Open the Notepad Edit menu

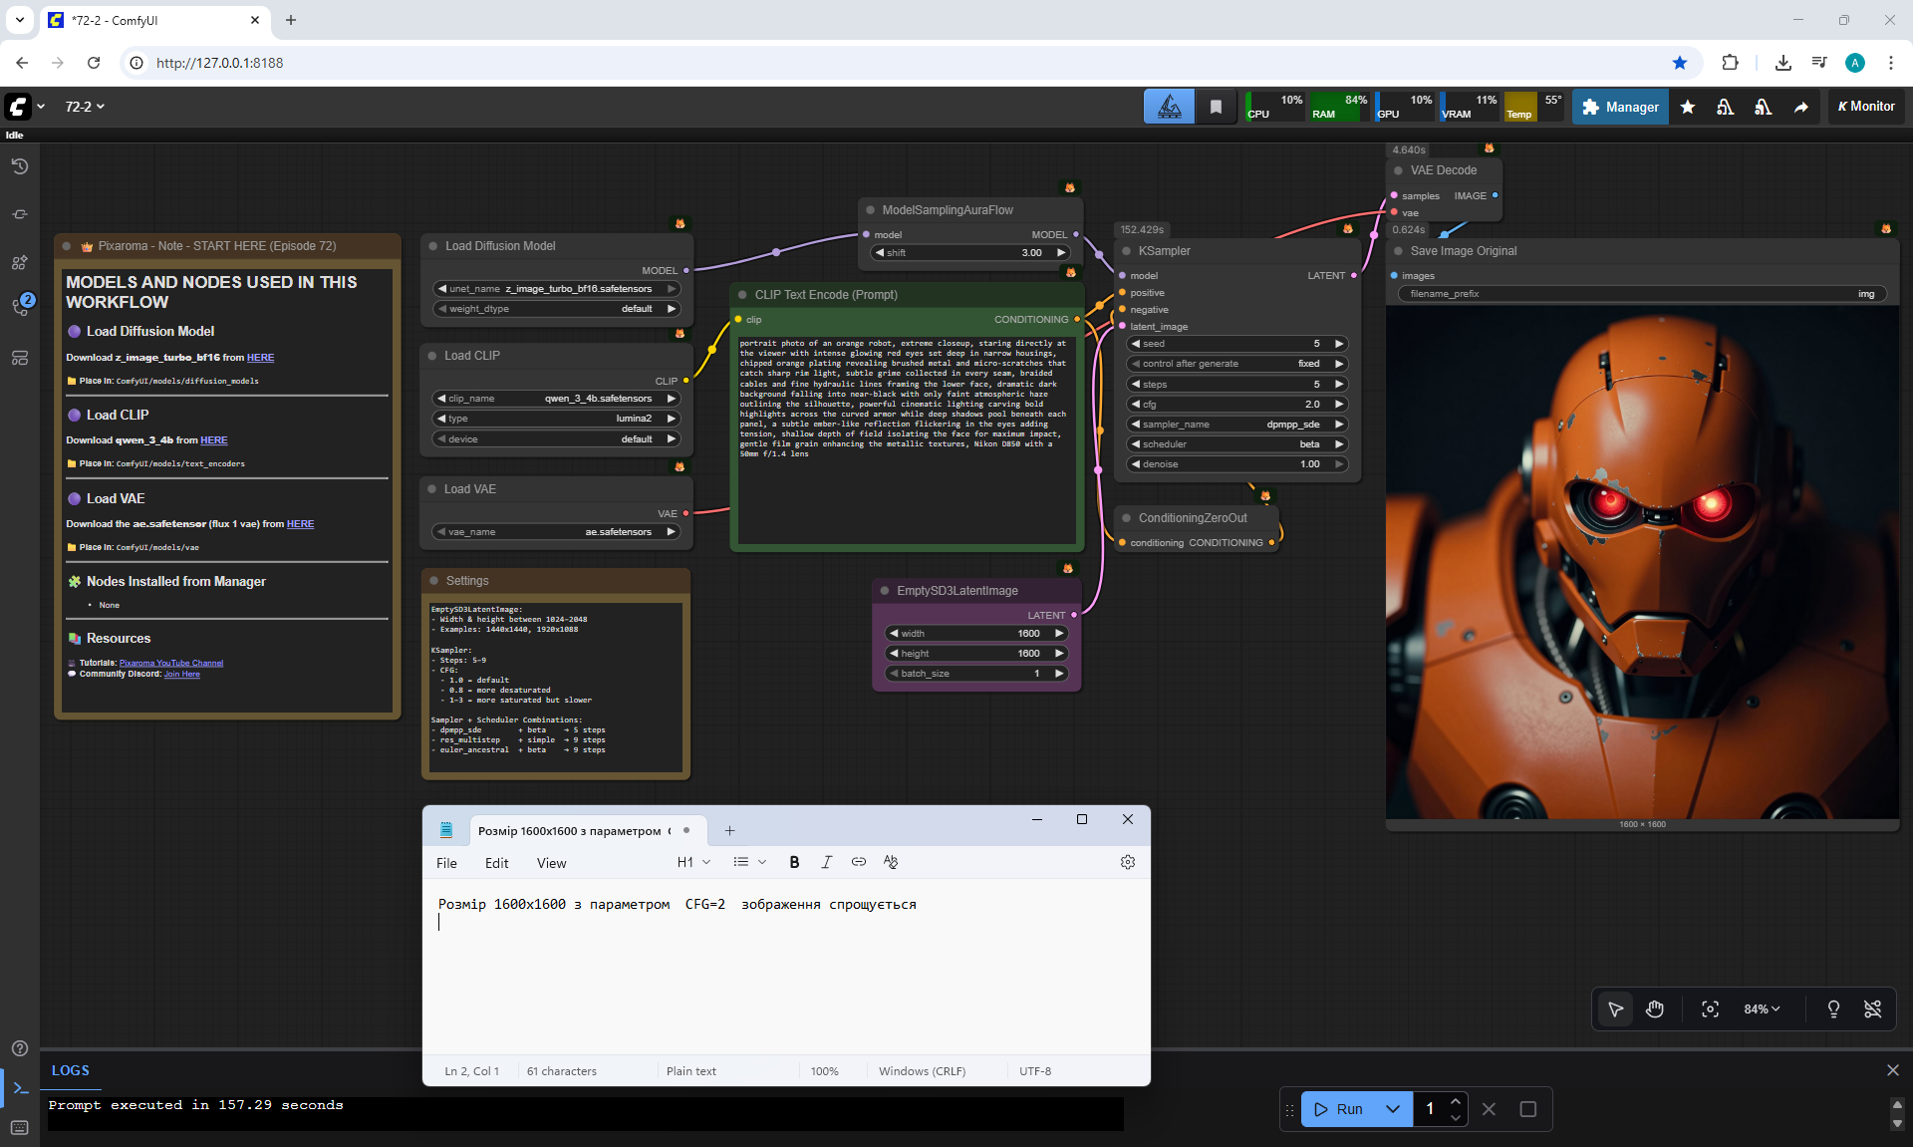496,863
